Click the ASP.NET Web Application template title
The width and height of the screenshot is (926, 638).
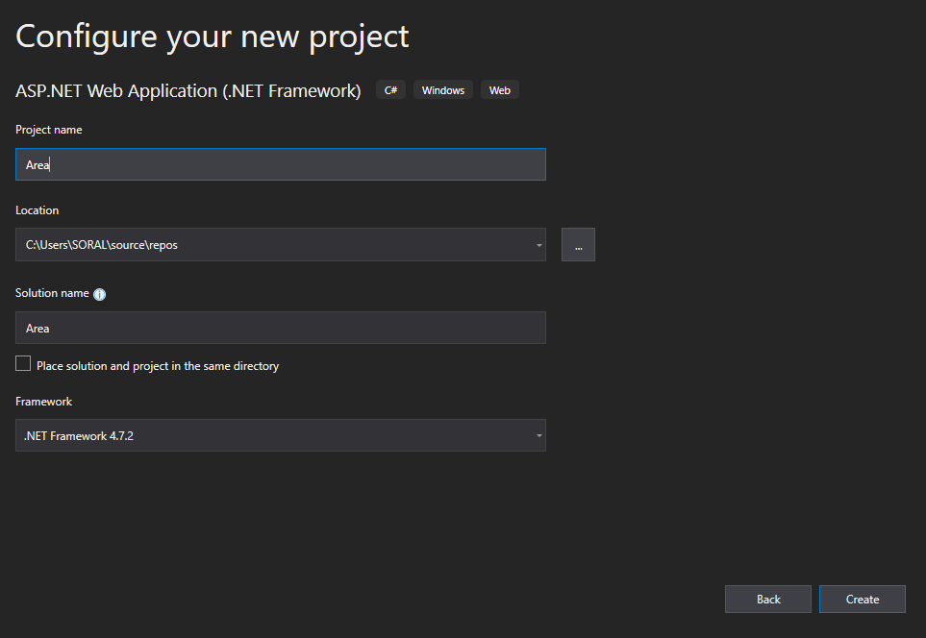click(x=188, y=91)
